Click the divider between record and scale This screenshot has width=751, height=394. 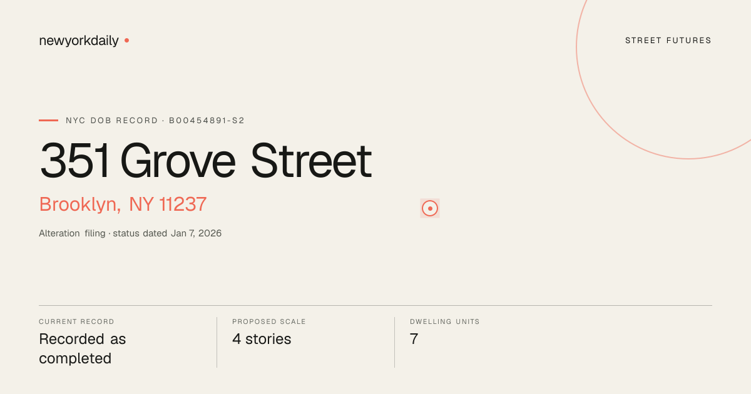[217, 342]
